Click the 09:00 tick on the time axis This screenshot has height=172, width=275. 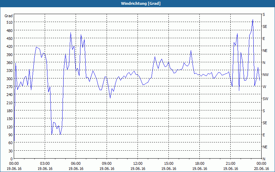pyautogui.click(x=107, y=164)
